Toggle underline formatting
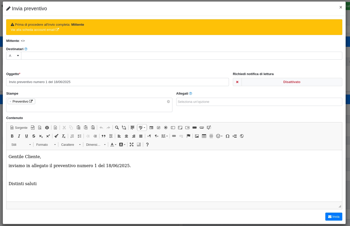The image size is (350, 226). (x=26, y=136)
